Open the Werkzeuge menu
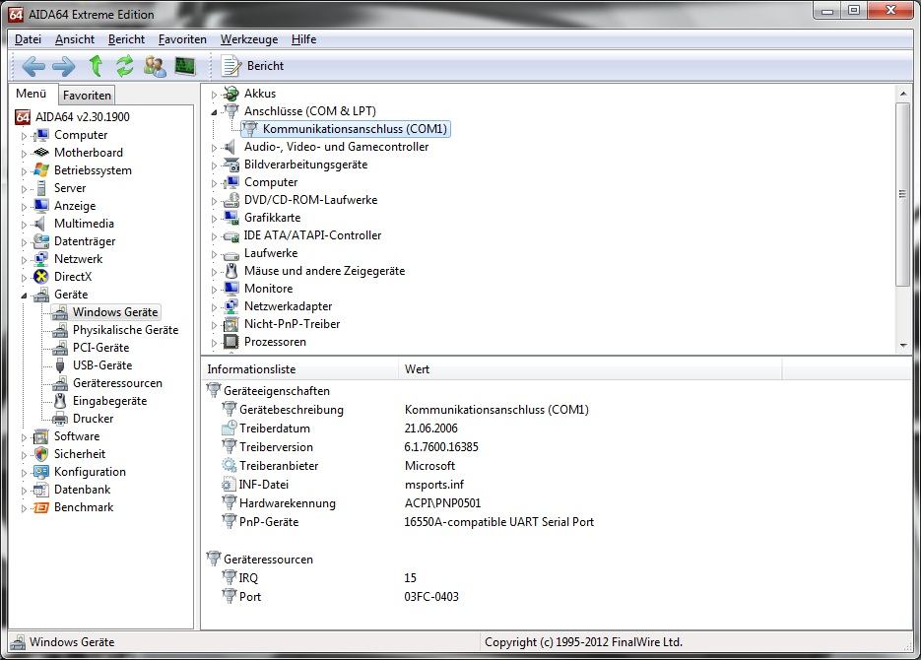This screenshot has width=921, height=660. tap(249, 39)
